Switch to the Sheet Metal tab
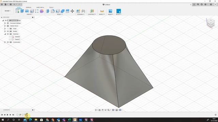 pos(40,7)
